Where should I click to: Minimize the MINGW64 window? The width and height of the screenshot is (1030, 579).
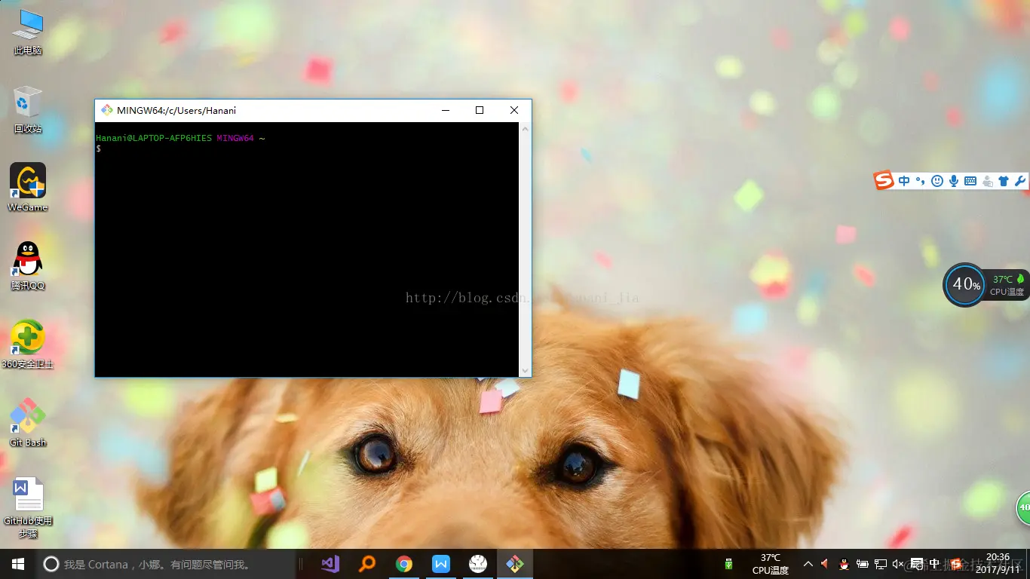[x=446, y=110]
